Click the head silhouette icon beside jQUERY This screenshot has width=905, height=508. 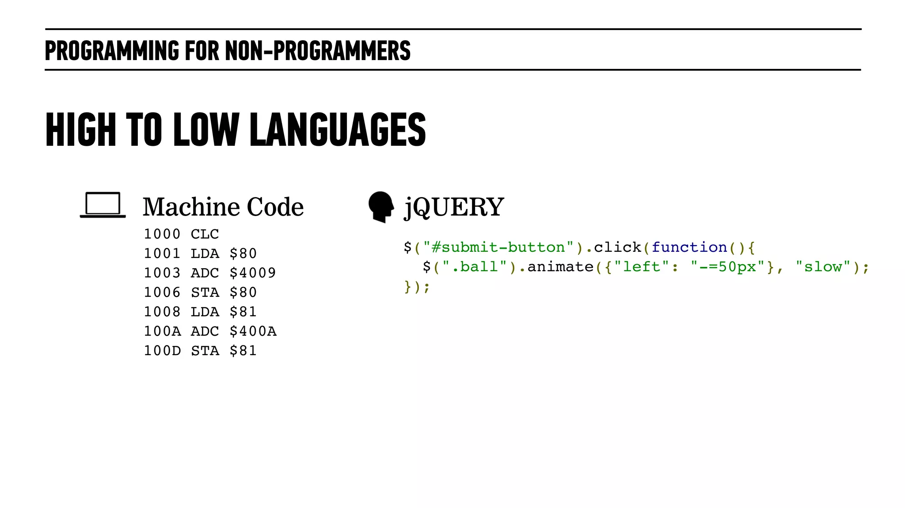tap(381, 207)
